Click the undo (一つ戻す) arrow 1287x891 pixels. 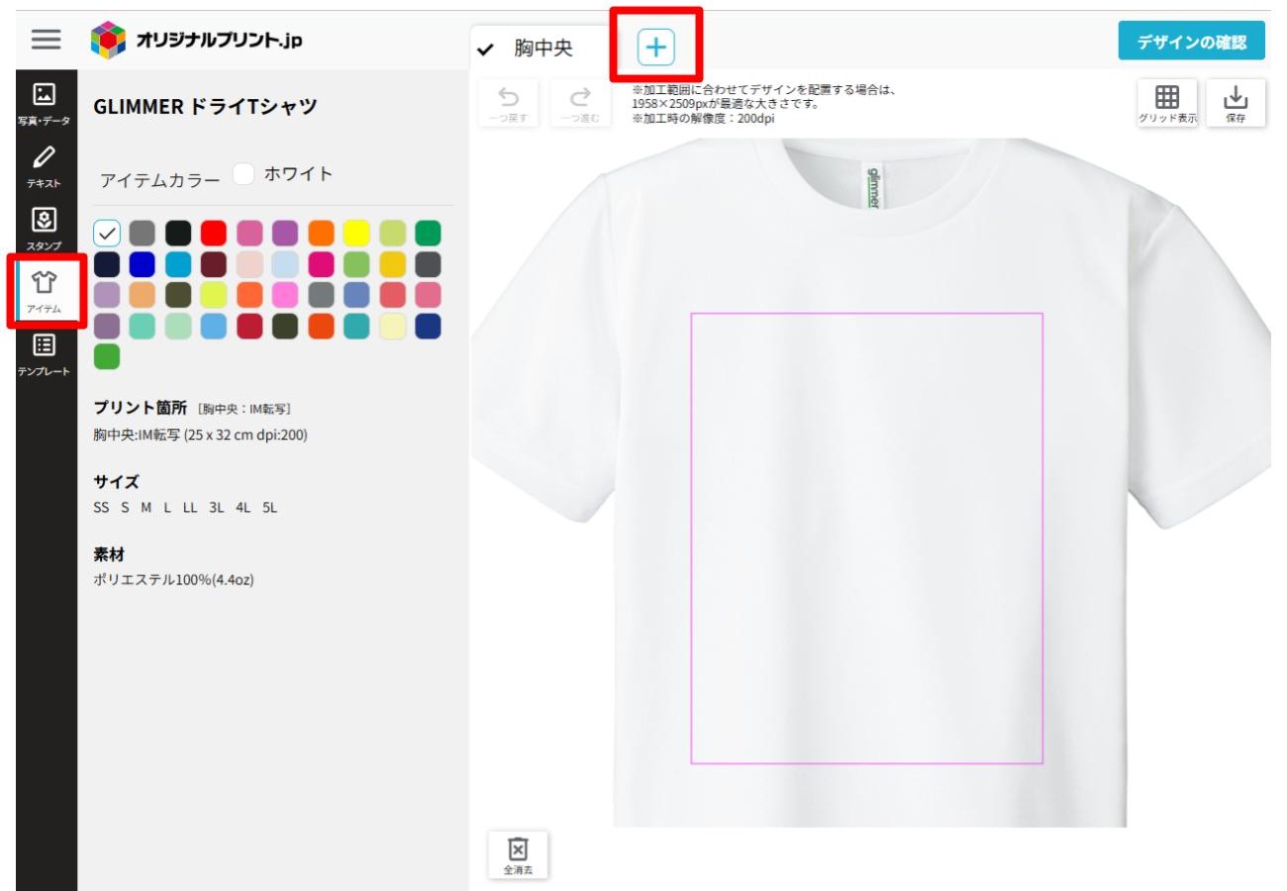tap(509, 104)
